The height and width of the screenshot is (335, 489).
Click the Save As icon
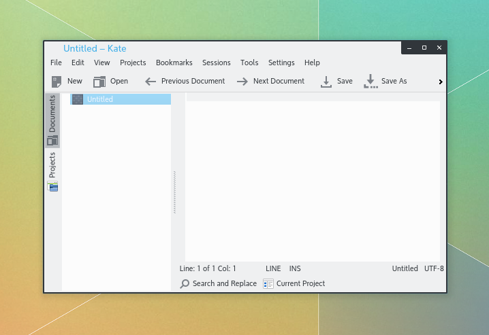pos(370,81)
